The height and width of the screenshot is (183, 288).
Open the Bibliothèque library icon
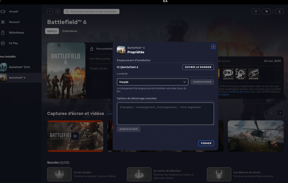pos(3,33)
